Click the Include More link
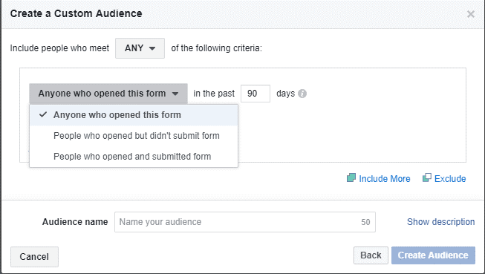Image resolution: width=485 pixels, height=274 pixels. click(385, 179)
